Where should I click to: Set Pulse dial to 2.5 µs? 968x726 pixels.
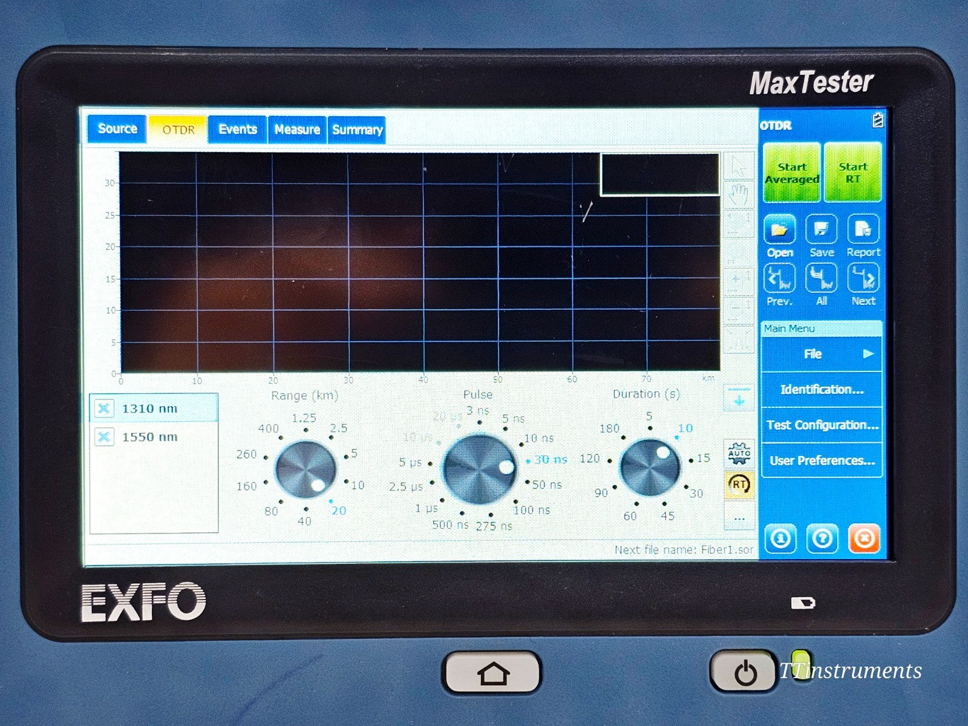click(x=406, y=486)
